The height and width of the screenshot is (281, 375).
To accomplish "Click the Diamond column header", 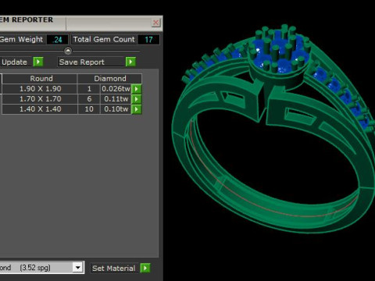I will coord(110,79).
